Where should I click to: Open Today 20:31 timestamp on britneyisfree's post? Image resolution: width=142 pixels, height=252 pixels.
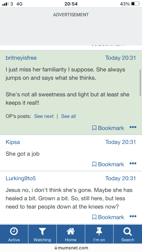pos(120,58)
